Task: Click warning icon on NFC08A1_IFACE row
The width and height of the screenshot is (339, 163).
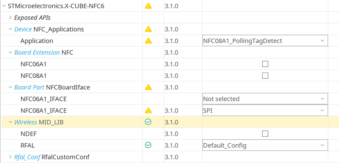Action: click(x=148, y=110)
